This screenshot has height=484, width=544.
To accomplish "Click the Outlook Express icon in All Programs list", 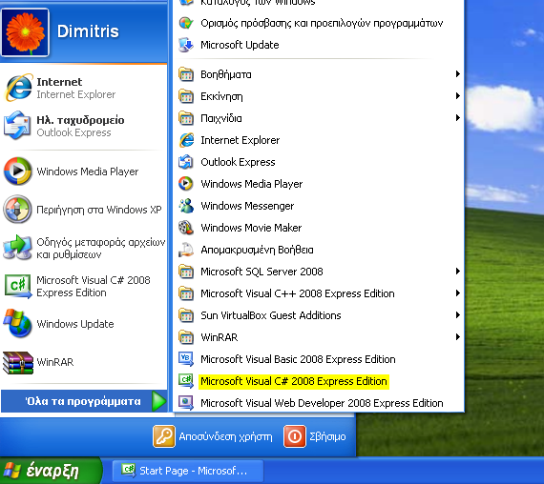I will pos(186,162).
